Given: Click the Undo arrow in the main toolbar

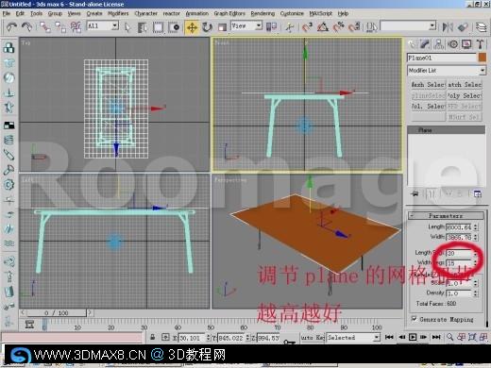Looking at the screenshot, I should [x=11, y=27].
